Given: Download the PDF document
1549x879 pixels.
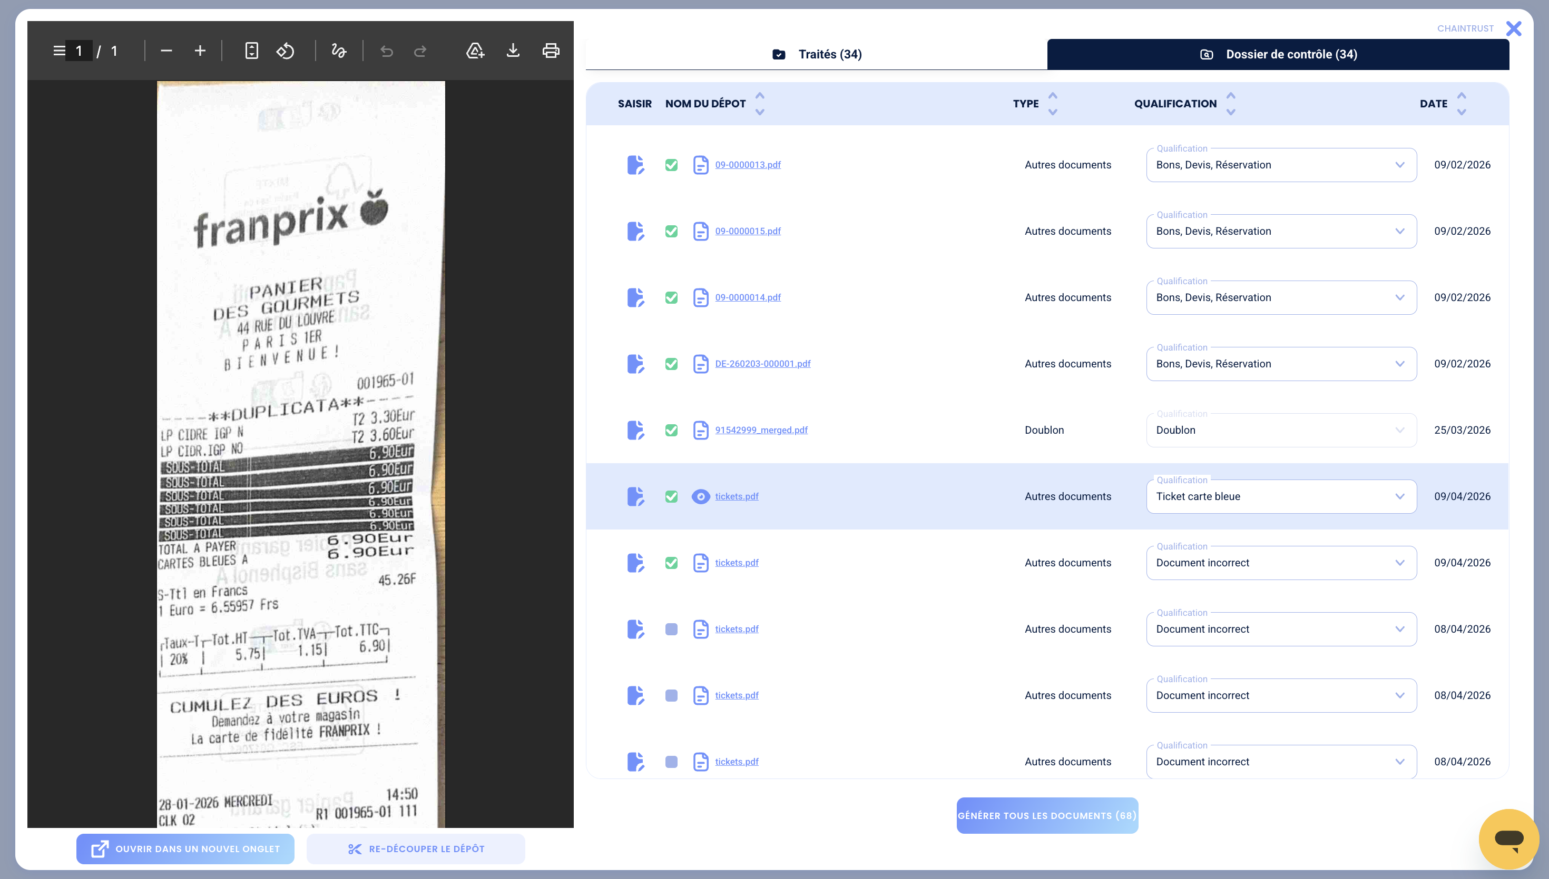Looking at the screenshot, I should point(513,51).
